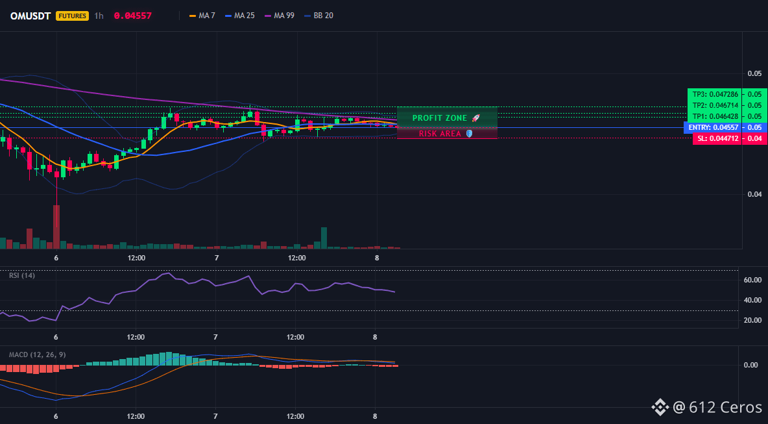The width and height of the screenshot is (768, 424).
Task: Click the TP3: 0.047286 price label
Action: [x=715, y=94]
